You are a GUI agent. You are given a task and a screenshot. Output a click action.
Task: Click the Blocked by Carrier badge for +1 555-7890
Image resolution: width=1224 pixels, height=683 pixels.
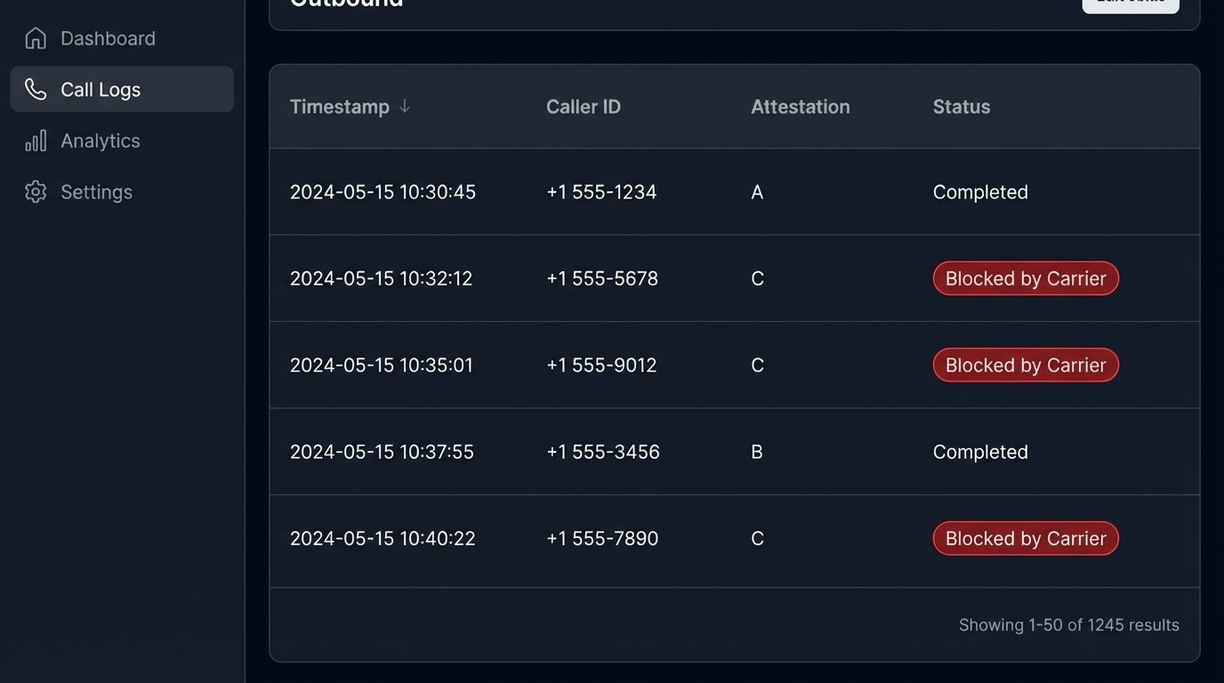[x=1025, y=539]
